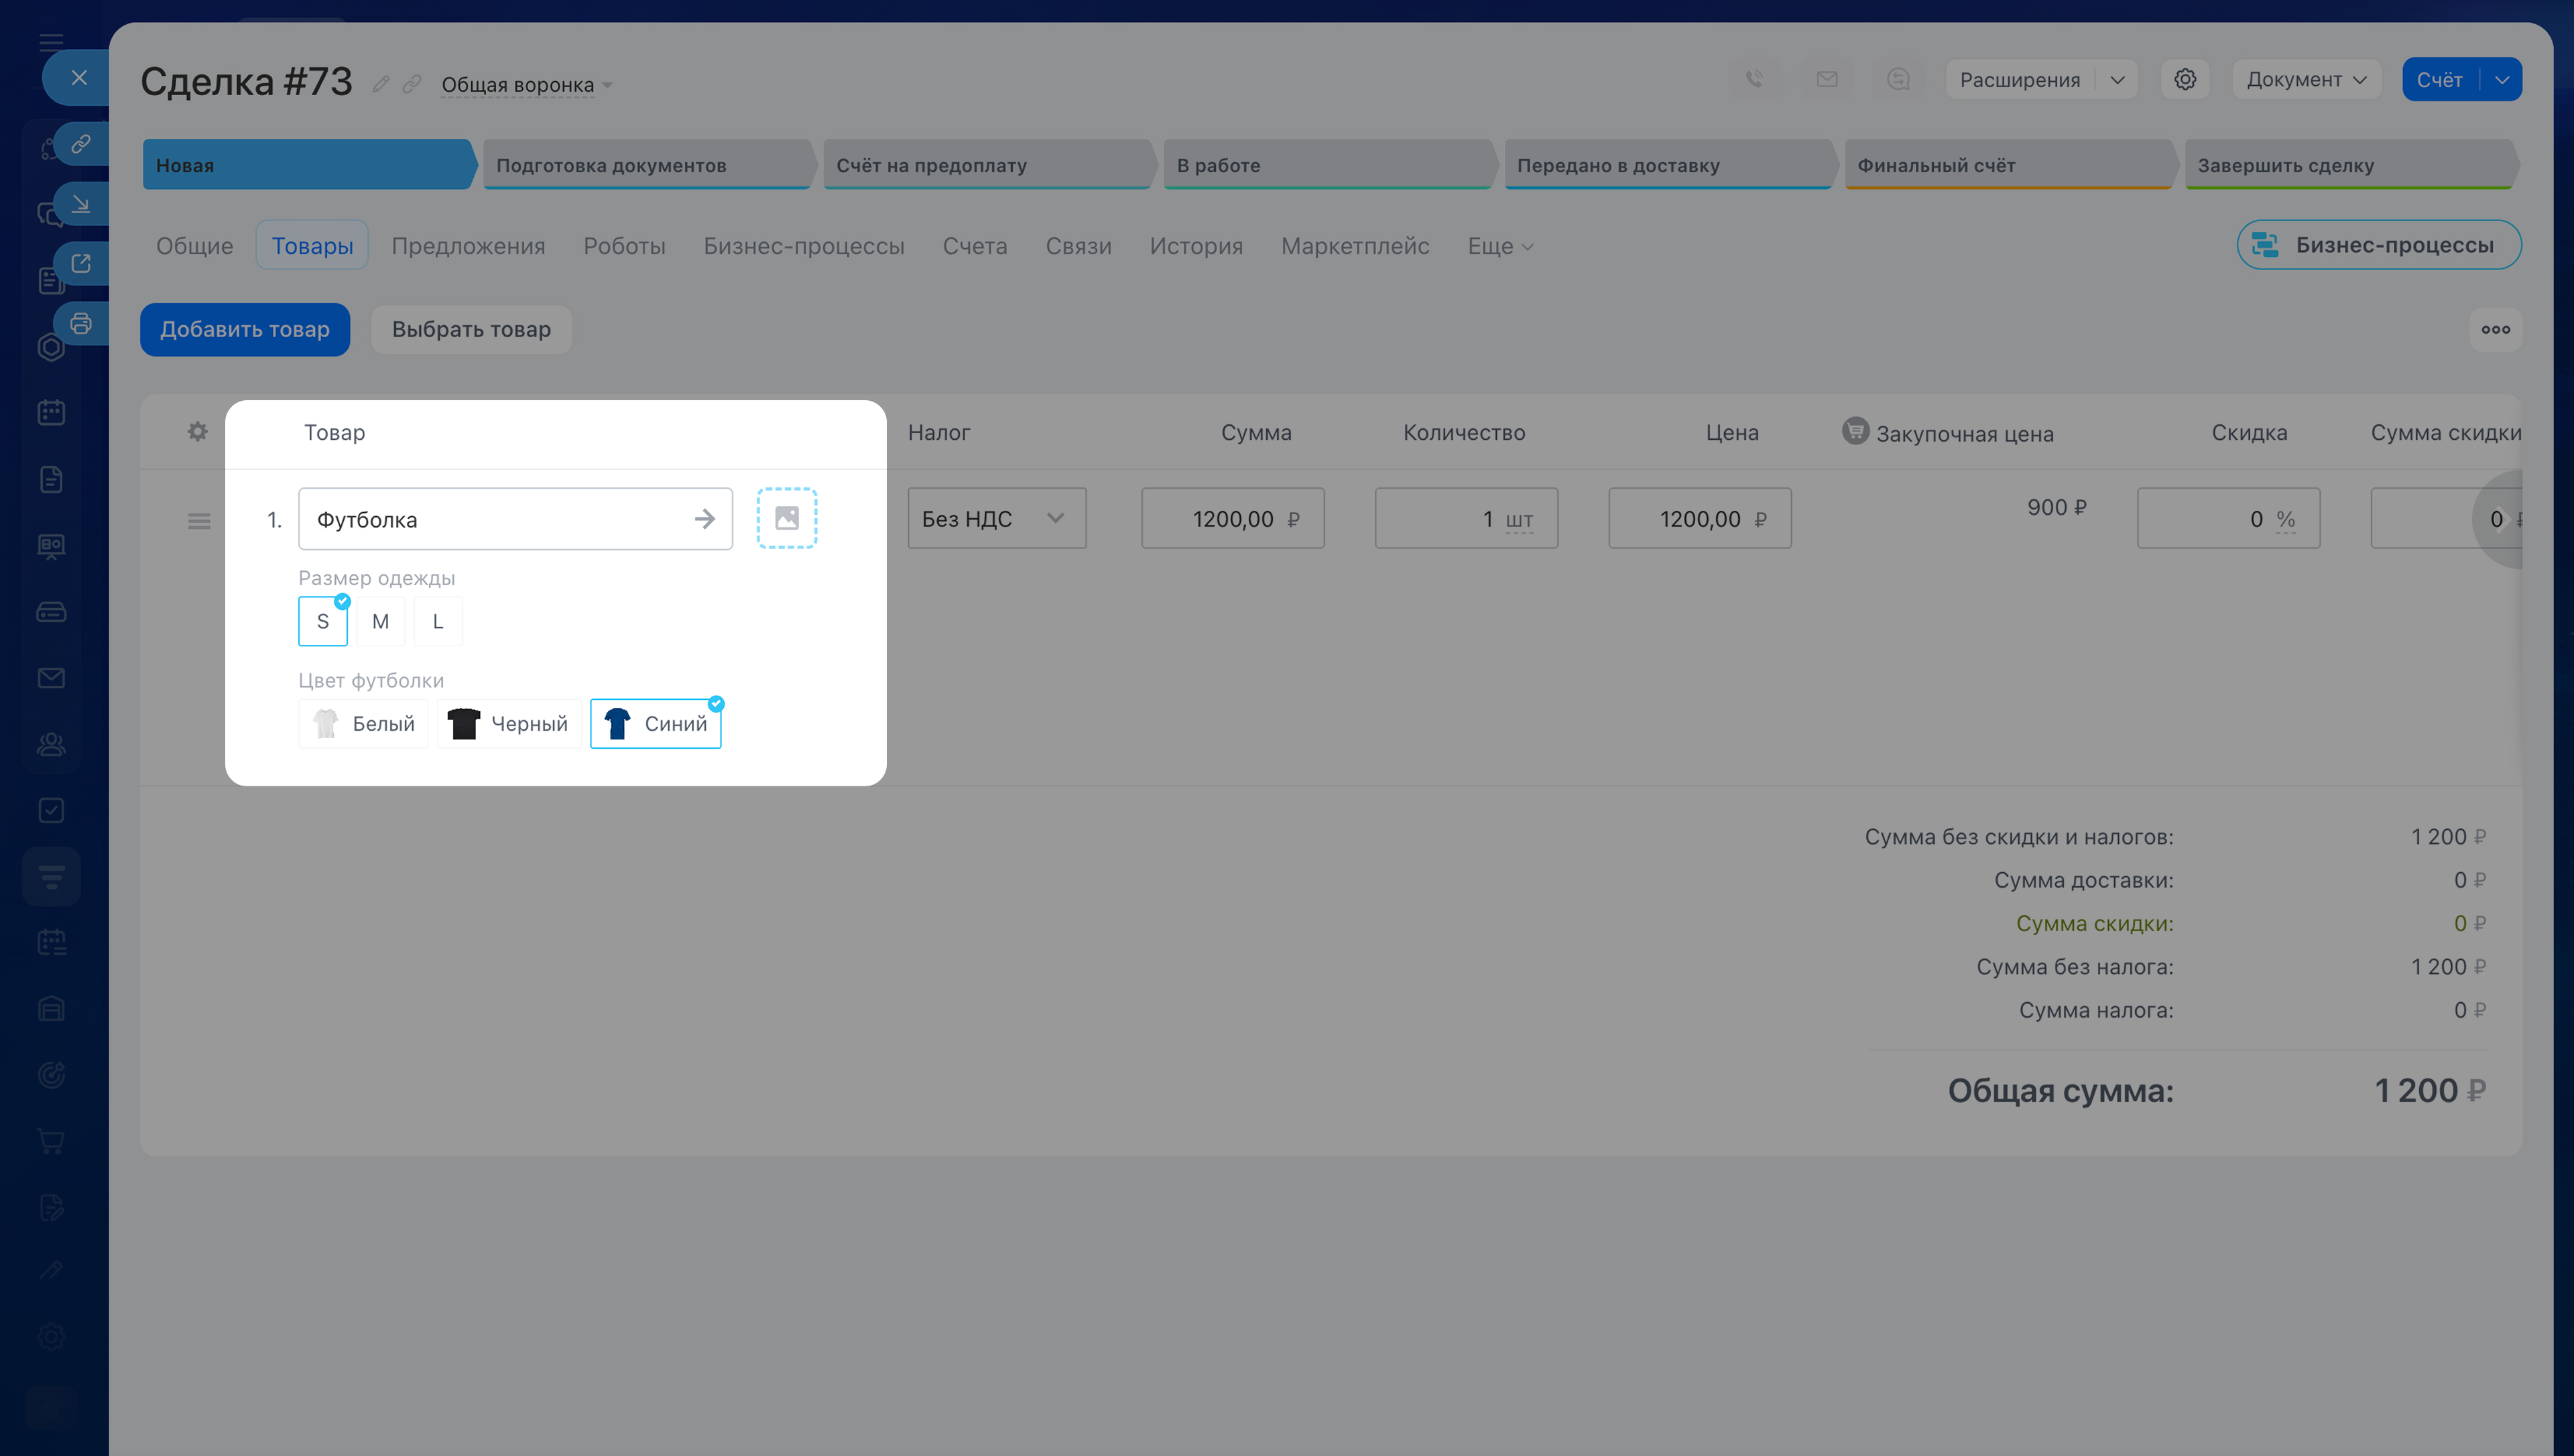Screen dimensions: 2574x1456
Task: Open the Роботы tab
Action: [624, 246]
